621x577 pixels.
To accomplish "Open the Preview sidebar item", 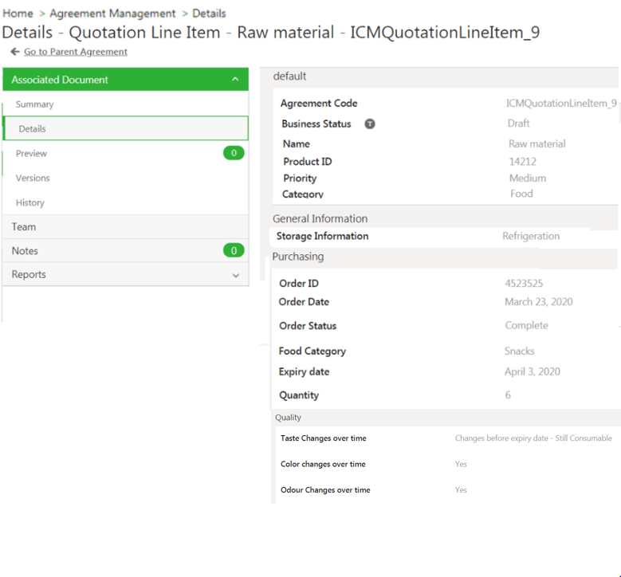I will tap(32, 153).
